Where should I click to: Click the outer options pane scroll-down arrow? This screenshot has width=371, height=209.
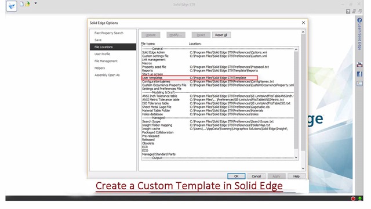point(303,168)
